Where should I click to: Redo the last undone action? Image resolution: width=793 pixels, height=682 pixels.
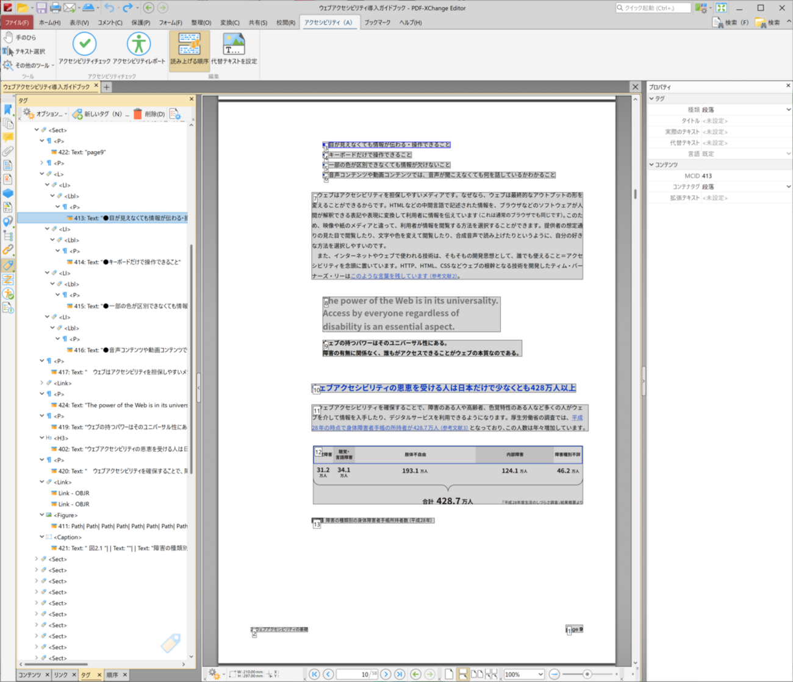click(x=127, y=8)
